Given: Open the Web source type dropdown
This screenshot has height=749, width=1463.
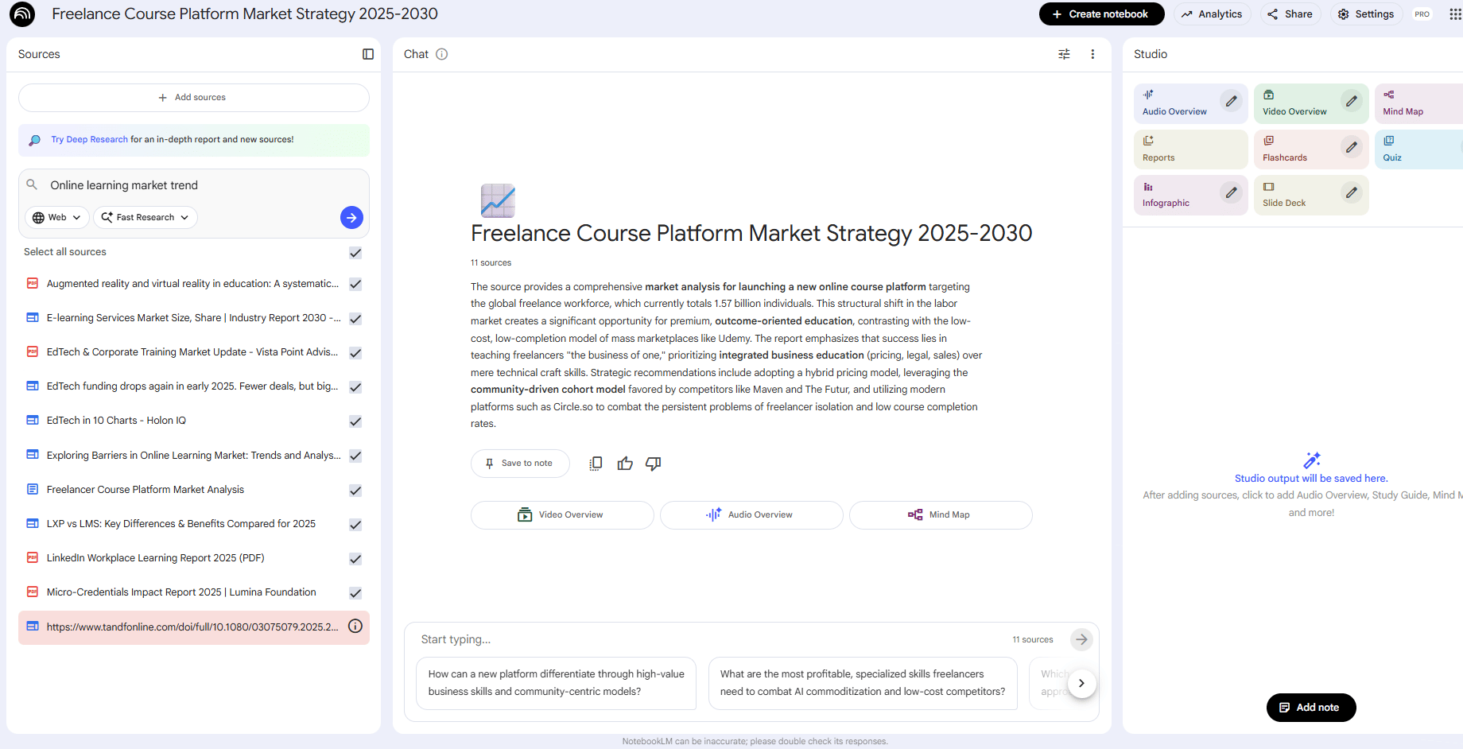Looking at the screenshot, I should [x=57, y=218].
